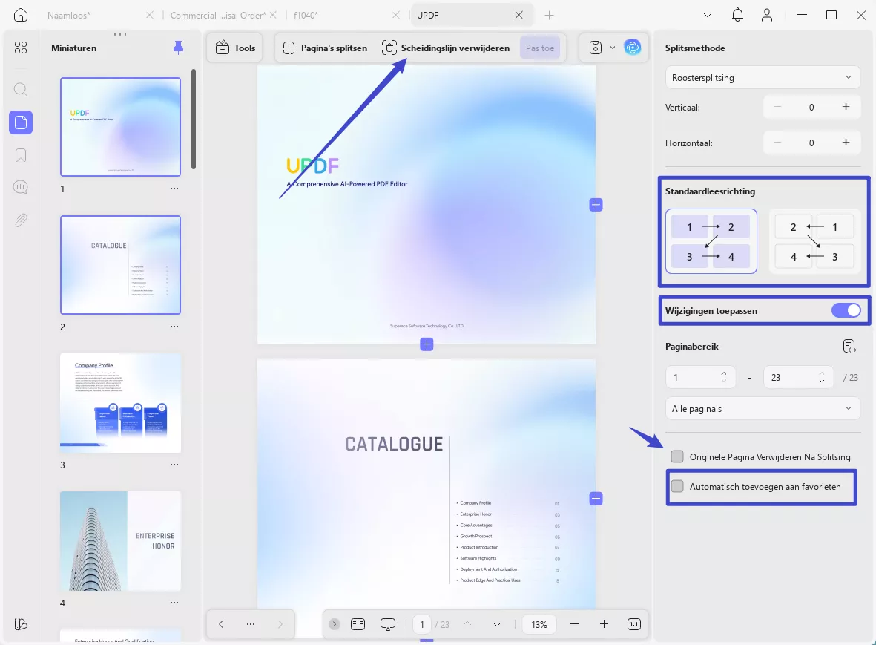Select right-to-left reading direction 2←1
Screen dimensions: 876x645
click(x=814, y=241)
